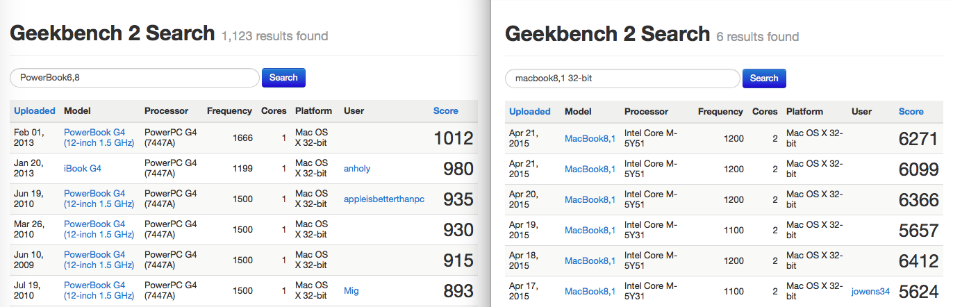Click score 5657 in MacBook8,1 results
953x307 pixels.
click(x=919, y=231)
